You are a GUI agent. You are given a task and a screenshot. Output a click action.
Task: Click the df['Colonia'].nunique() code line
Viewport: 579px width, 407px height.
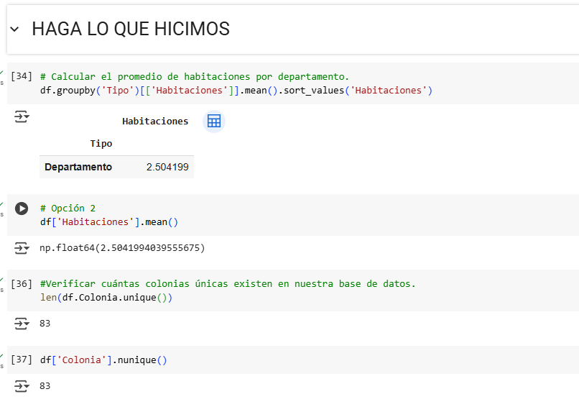point(103,360)
